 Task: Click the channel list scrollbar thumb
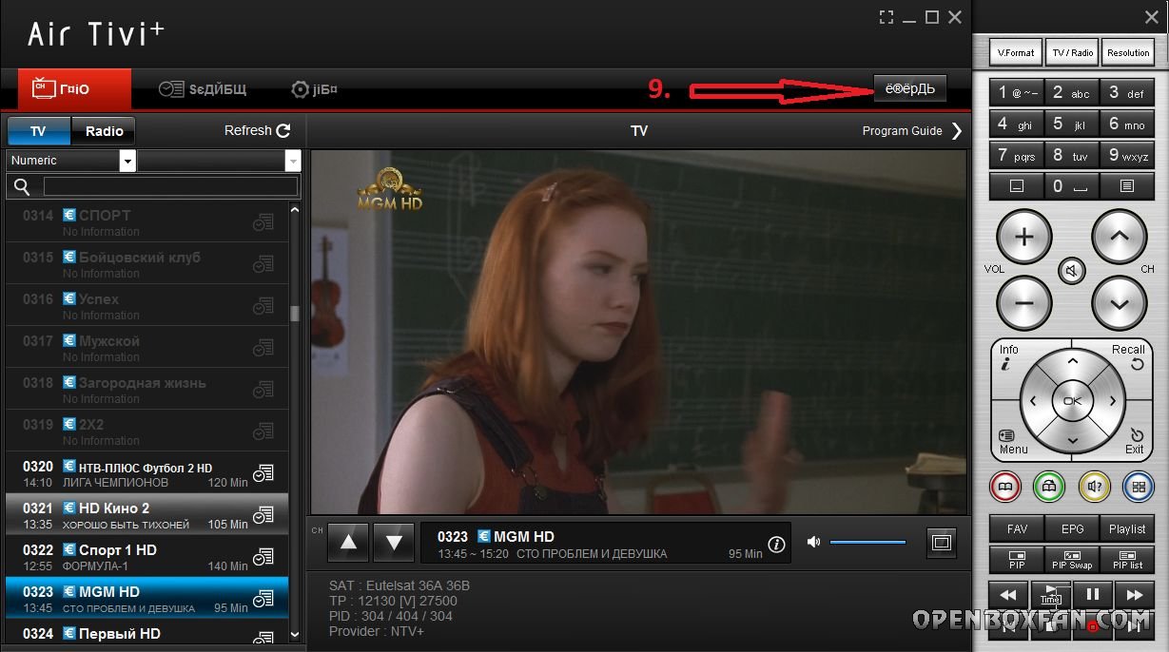click(295, 314)
